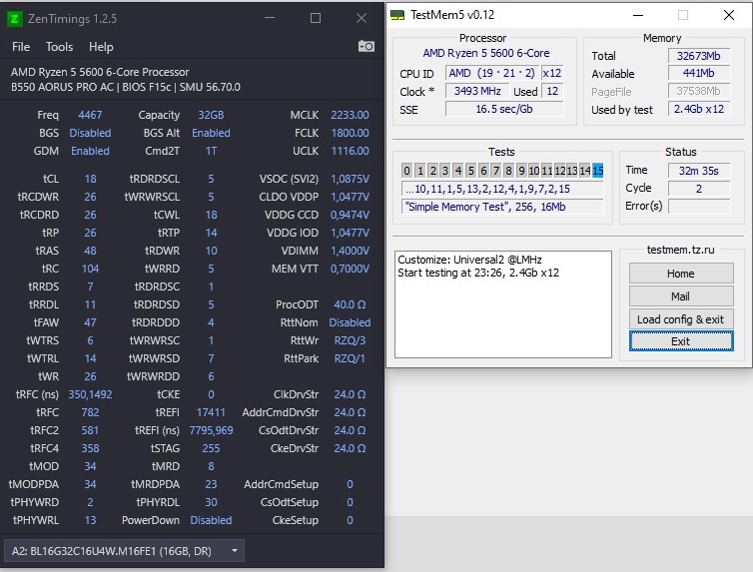Viewport: 753px width, 572px height.
Task: Click the tFAW value 47
Action: pyautogui.click(x=90, y=322)
